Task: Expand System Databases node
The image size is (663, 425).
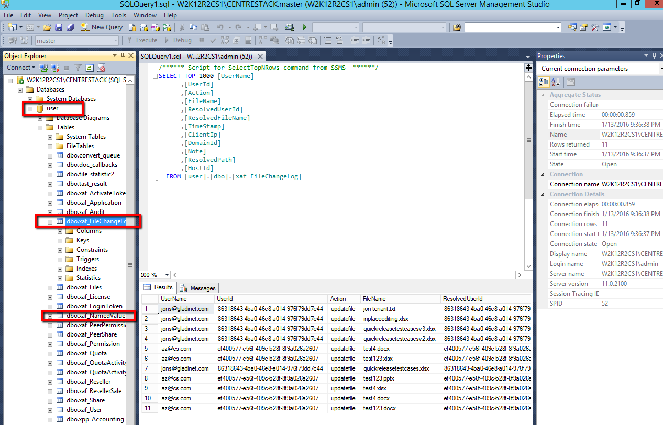Action: click(30, 99)
